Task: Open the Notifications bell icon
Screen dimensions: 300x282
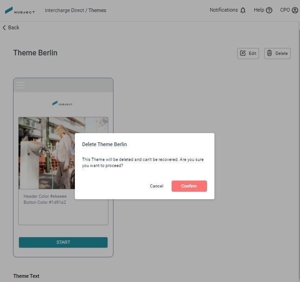Action: (243, 10)
